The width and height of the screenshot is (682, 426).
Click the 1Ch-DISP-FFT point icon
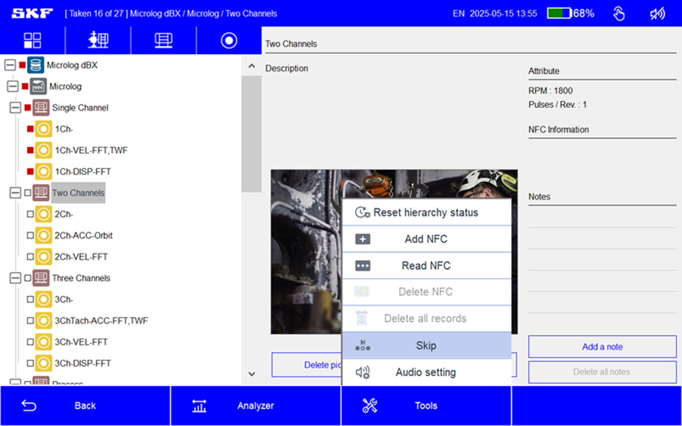(44, 171)
